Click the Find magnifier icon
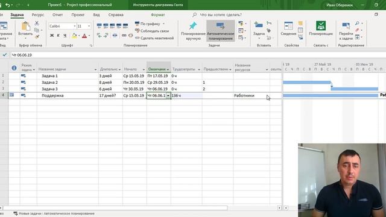This screenshot has width=386, height=217. (x=357, y=24)
